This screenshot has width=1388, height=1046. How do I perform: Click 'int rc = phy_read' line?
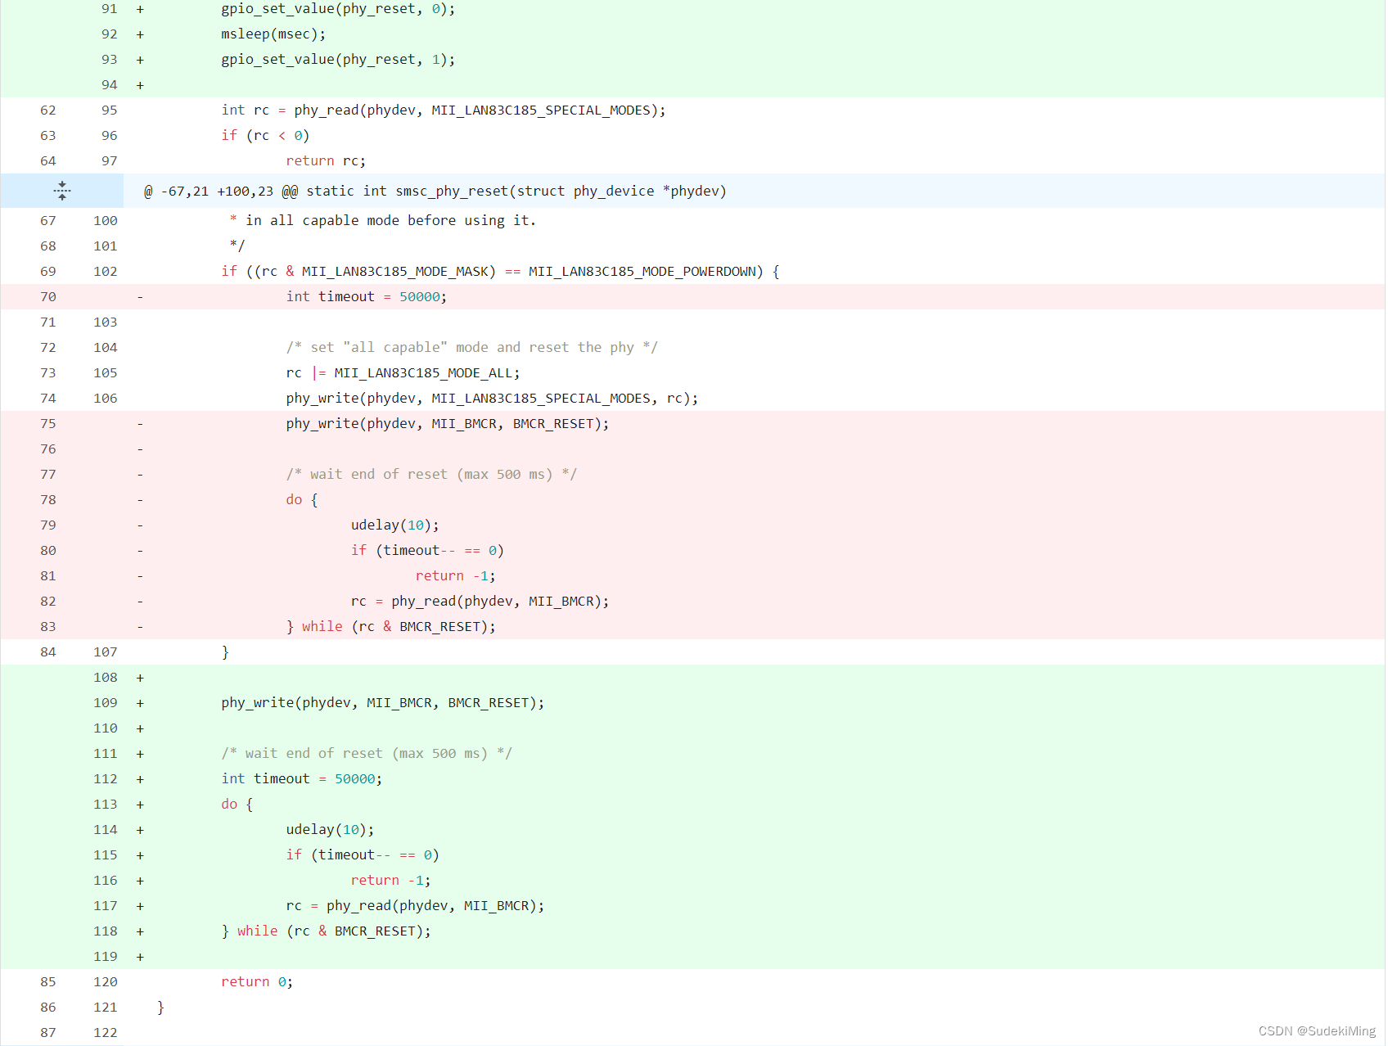tap(444, 110)
